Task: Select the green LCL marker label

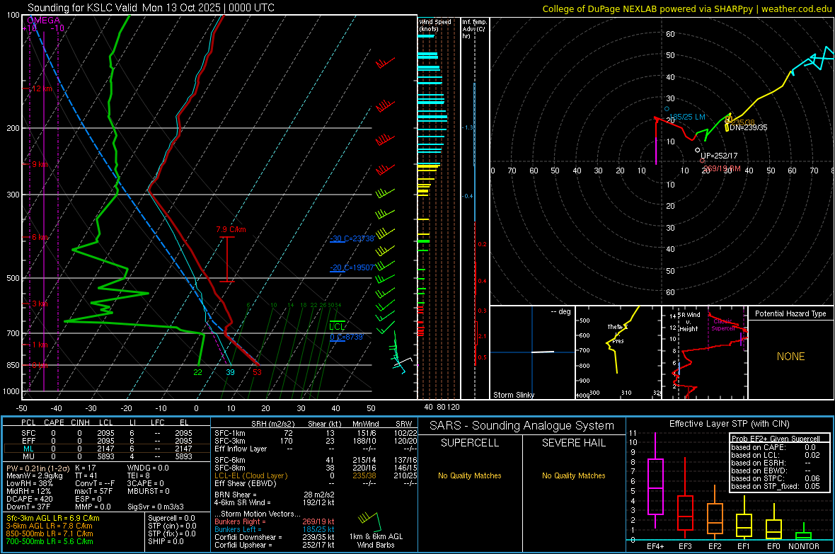Action: click(337, 327)
